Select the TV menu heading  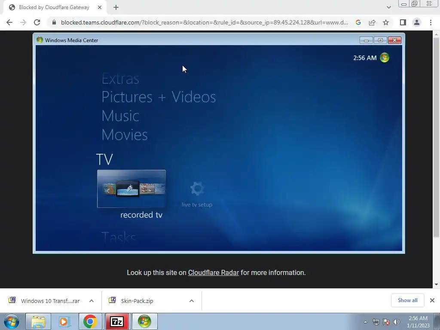click(104, 159)
